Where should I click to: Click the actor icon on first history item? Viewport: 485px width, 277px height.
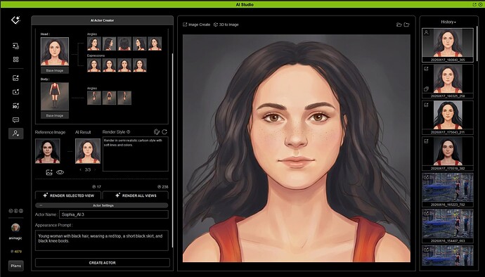point(426,32)
